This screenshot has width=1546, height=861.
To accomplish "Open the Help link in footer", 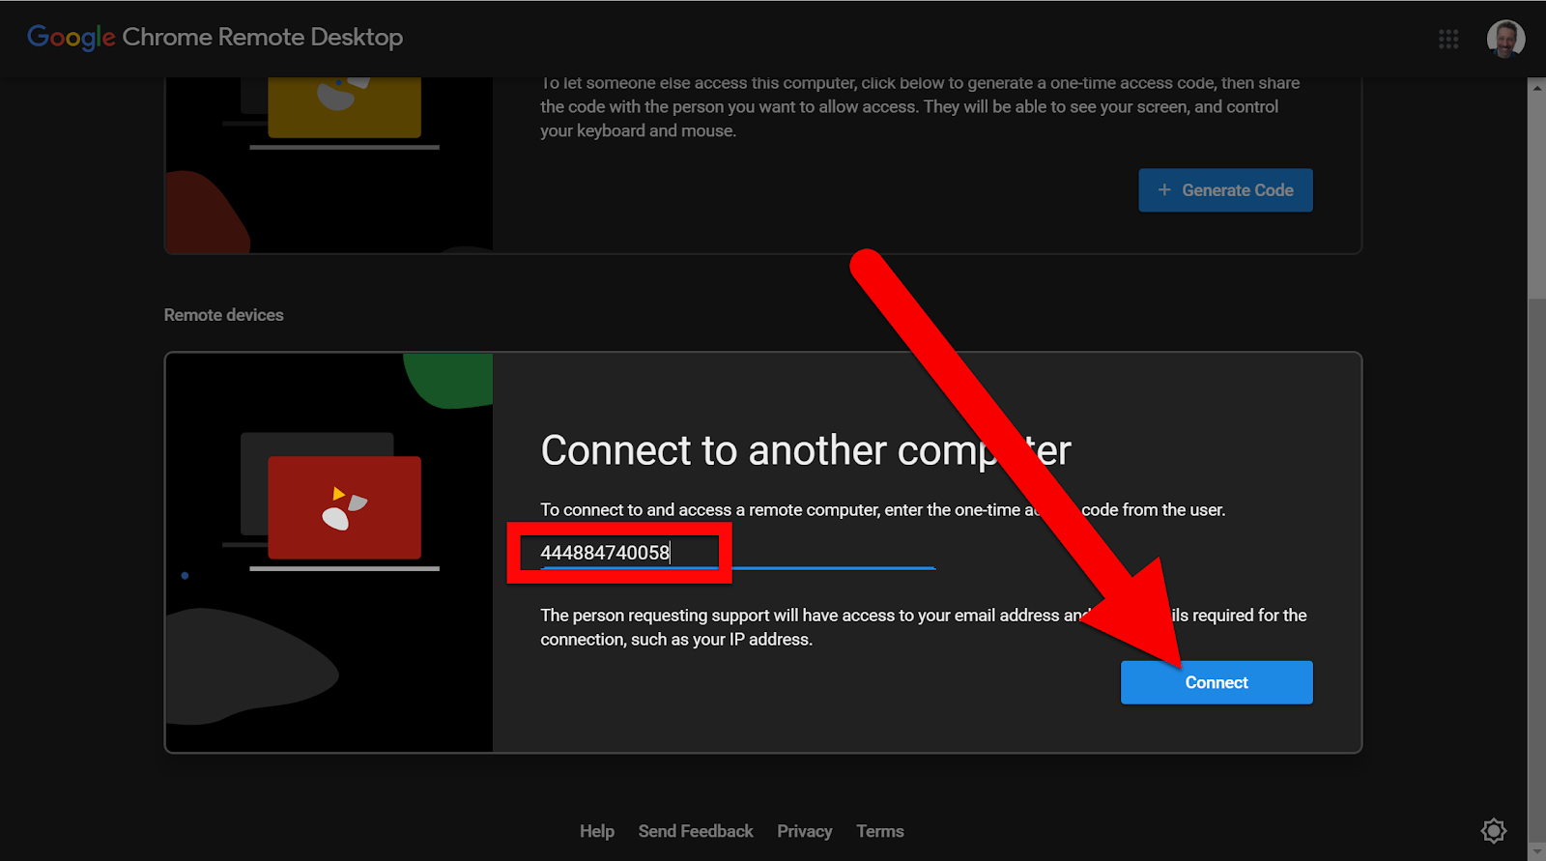I will pos(597,831).
